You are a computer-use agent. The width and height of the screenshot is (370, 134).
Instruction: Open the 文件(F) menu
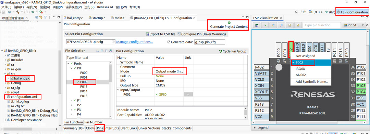pos(7,7)
